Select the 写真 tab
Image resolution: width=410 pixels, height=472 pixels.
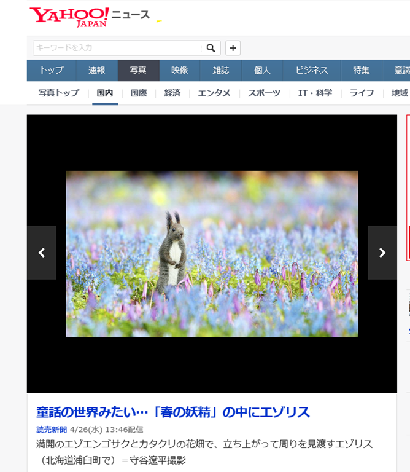[x=138, y=71]
